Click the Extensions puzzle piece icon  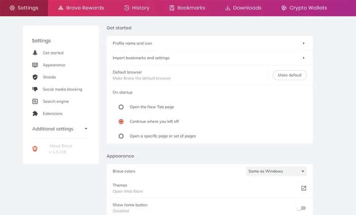(x=35, y=114)
